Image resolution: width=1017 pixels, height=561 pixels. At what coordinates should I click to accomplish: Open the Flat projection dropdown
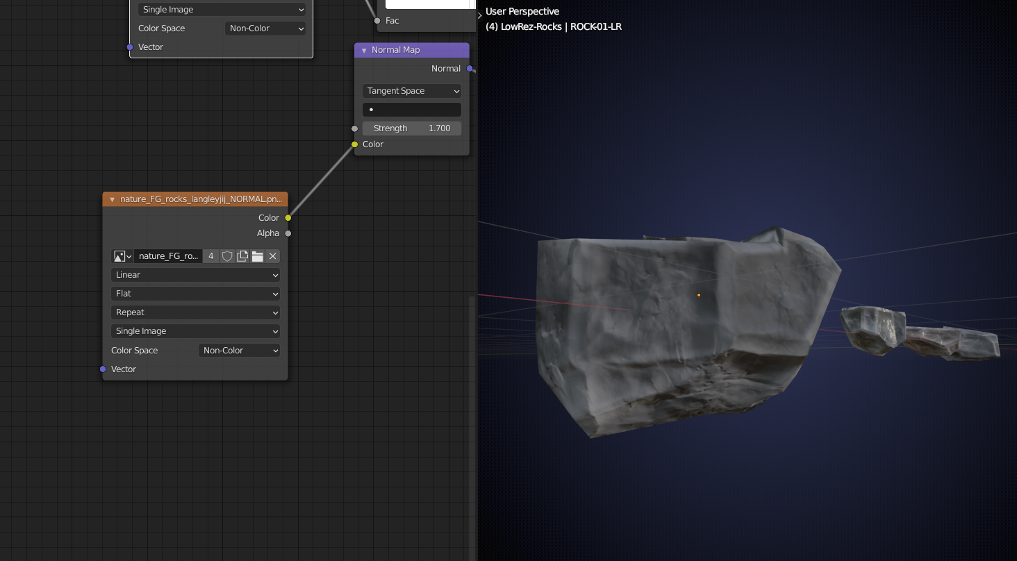pyautogui.click(x=195, y=294)
